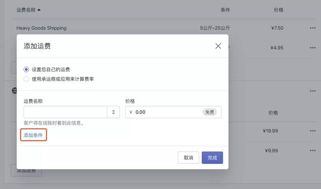Open three-dot menu for ¥19.99 rate
The width and height of the screenshot is (321, 189).
[x=312, y=131]
